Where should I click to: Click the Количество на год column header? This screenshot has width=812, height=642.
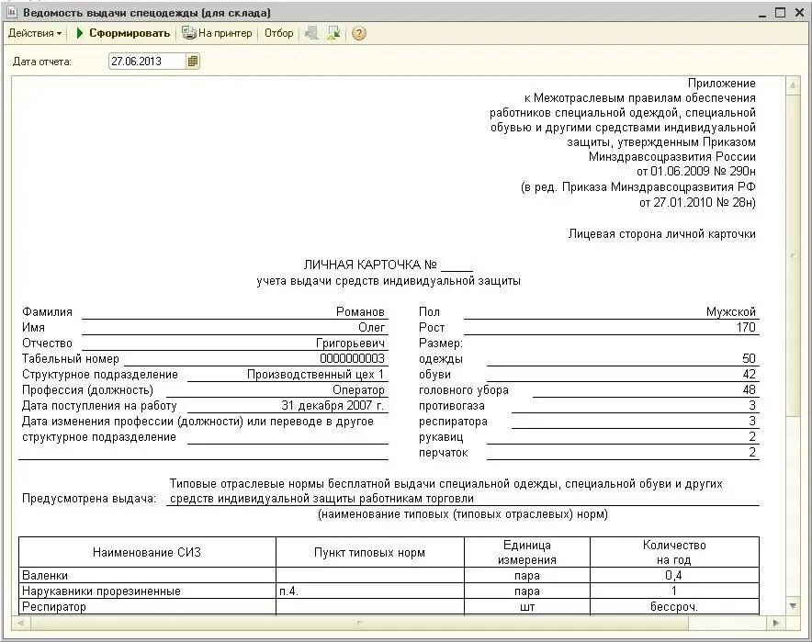(x=674, y=552)
